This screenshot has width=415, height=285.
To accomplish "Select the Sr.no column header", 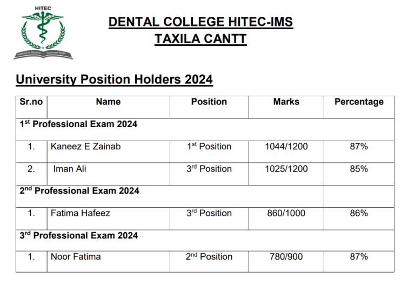I will [x=31, y=107].
